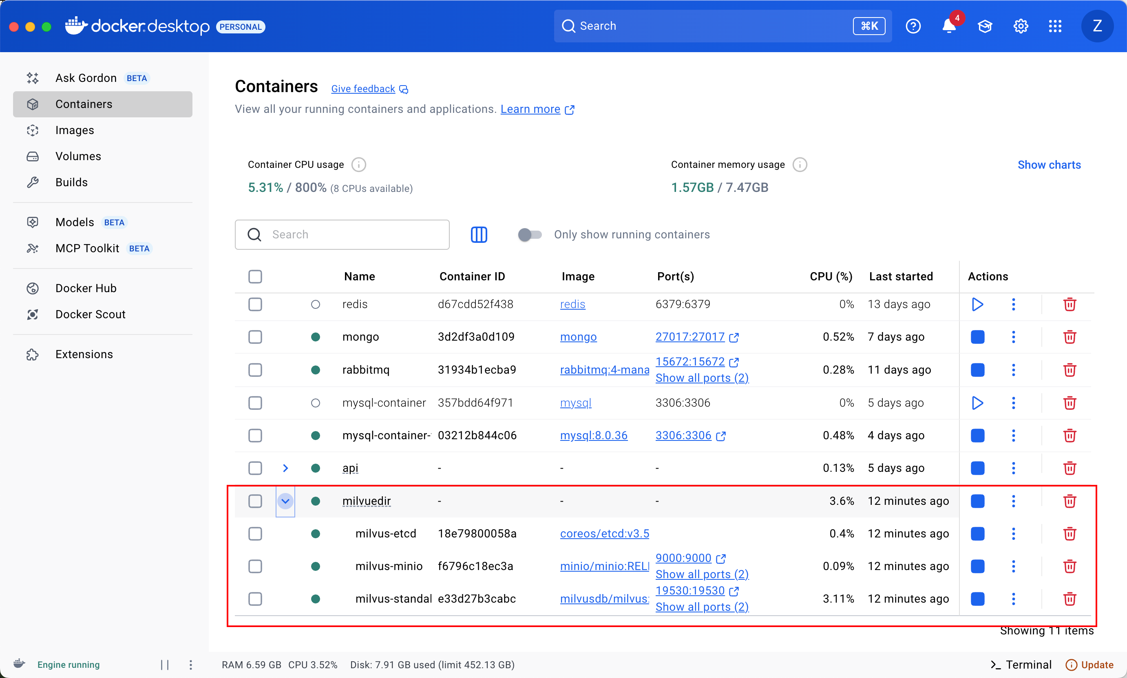Screen dimensions: 1127x678
Task: Open the Terminal panel
Action: pyautogui.click(x=1021, y=665)
